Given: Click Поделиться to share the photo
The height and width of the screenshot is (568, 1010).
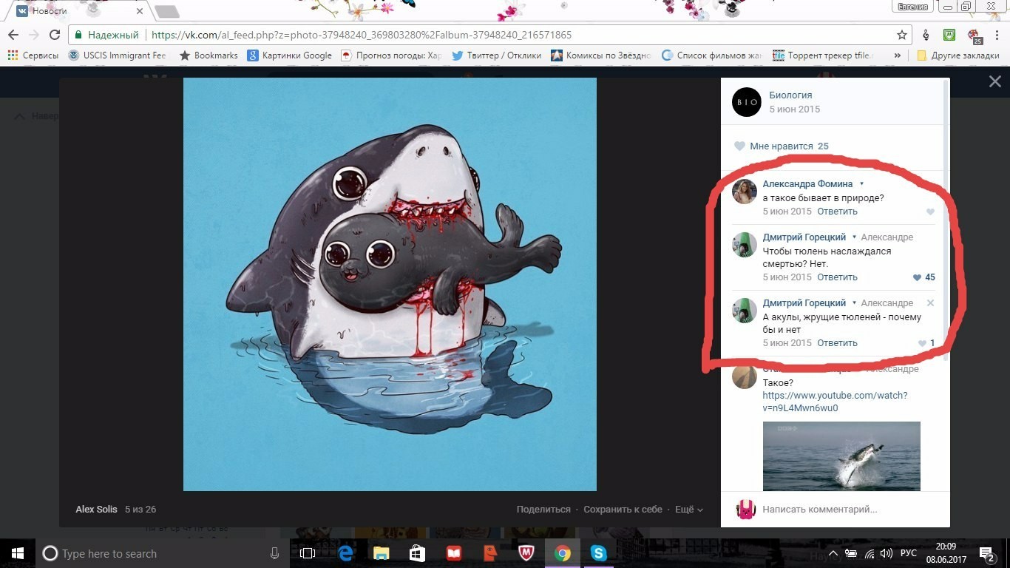Looking at the screenshot, I should (x=543, y=510).
